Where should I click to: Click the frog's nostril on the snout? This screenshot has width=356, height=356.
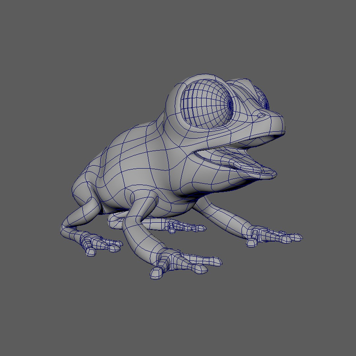[261, 115]
